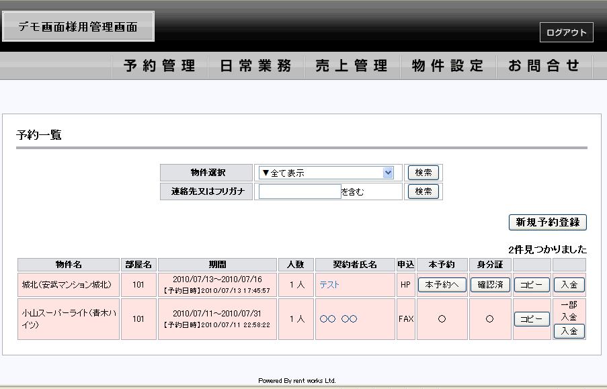Click コピー in the 小山スーパーライト row
This screenshot has width=607, height=389.
[x=532, y=319]
